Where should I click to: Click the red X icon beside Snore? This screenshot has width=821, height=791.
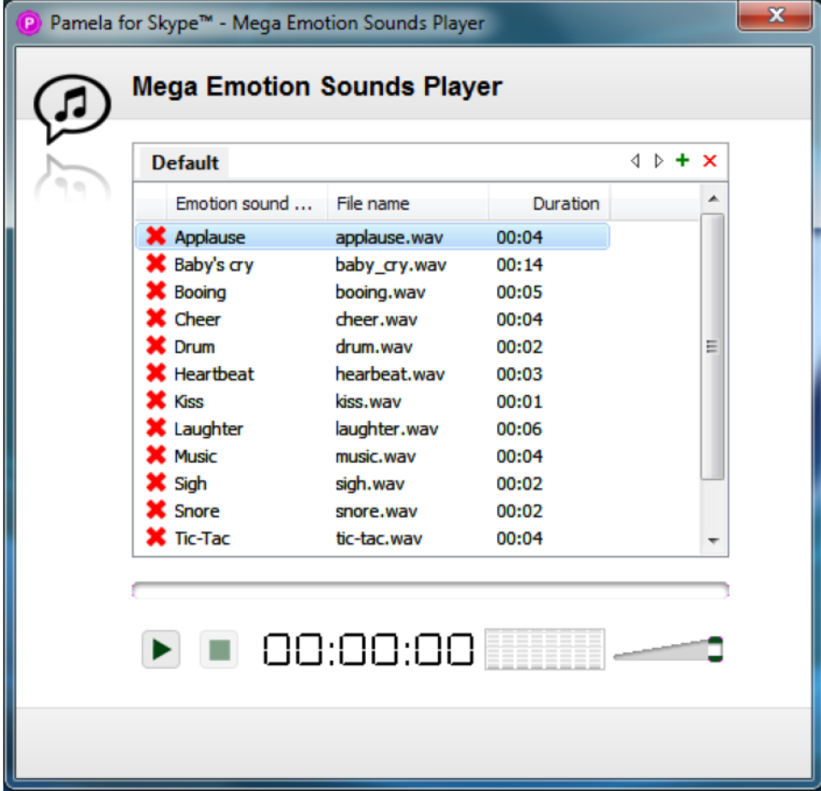click(x=156, y=510)
